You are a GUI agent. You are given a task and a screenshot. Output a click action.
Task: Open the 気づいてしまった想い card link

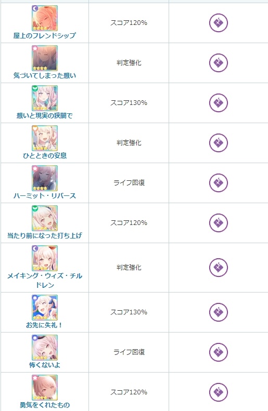pyautogui.click(x=45, y=75)
